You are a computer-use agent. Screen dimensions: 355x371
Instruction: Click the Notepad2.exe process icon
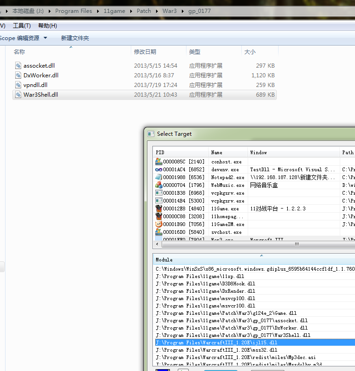tap(158, 177)
